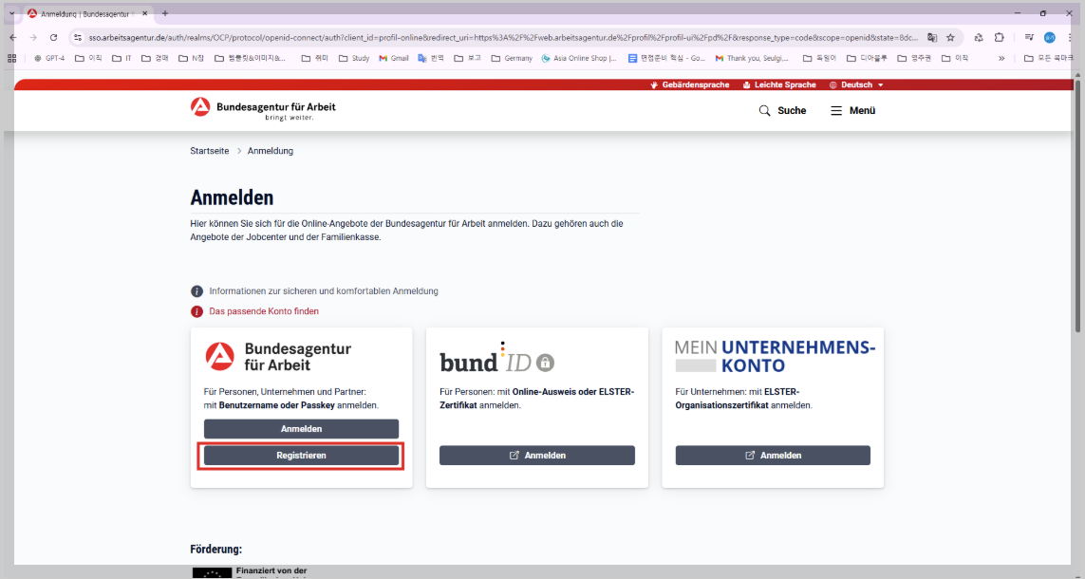Open the Extensions puzzle icon

pyautogui.click(x=1000, y=37)
